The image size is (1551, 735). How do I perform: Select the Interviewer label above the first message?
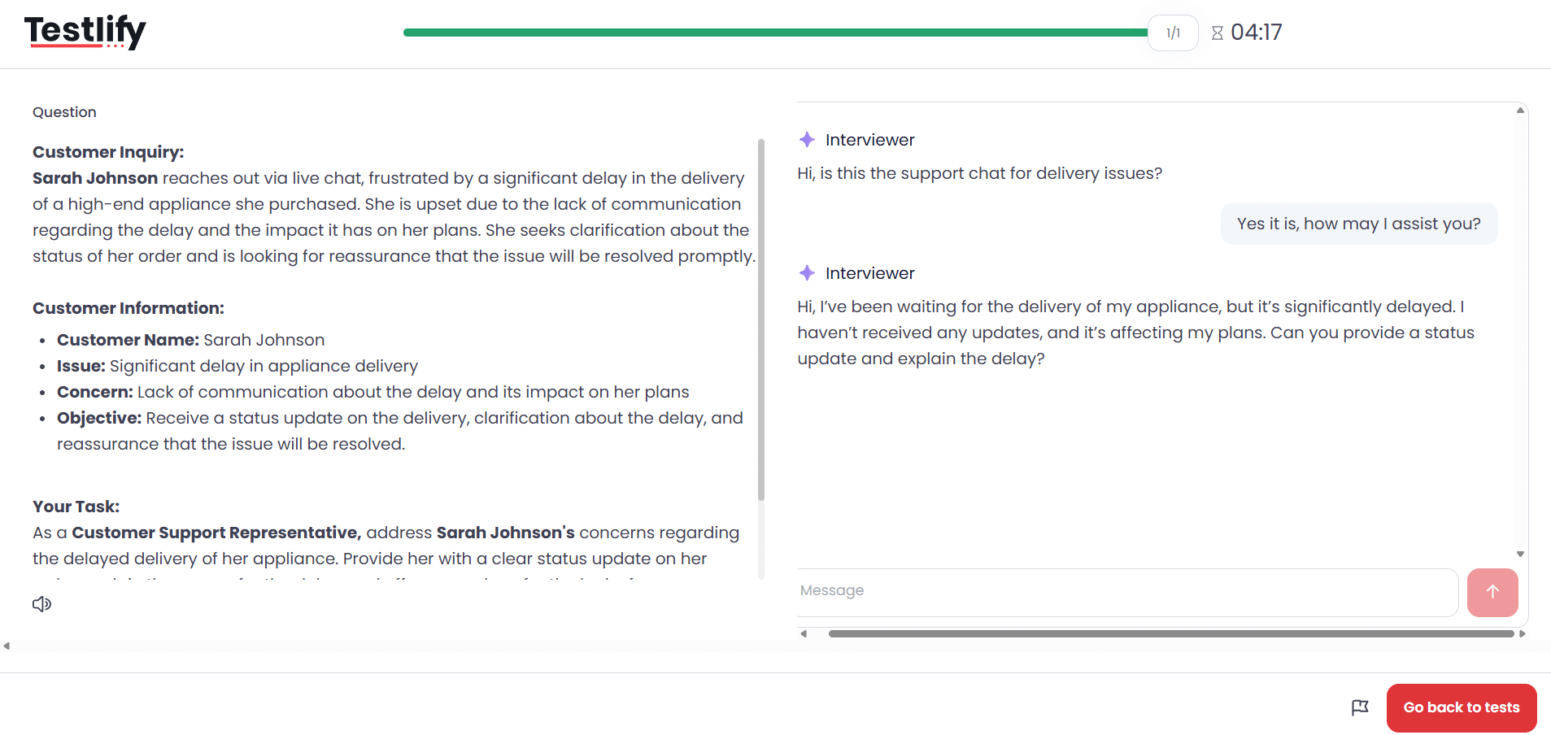click(869, 139)
